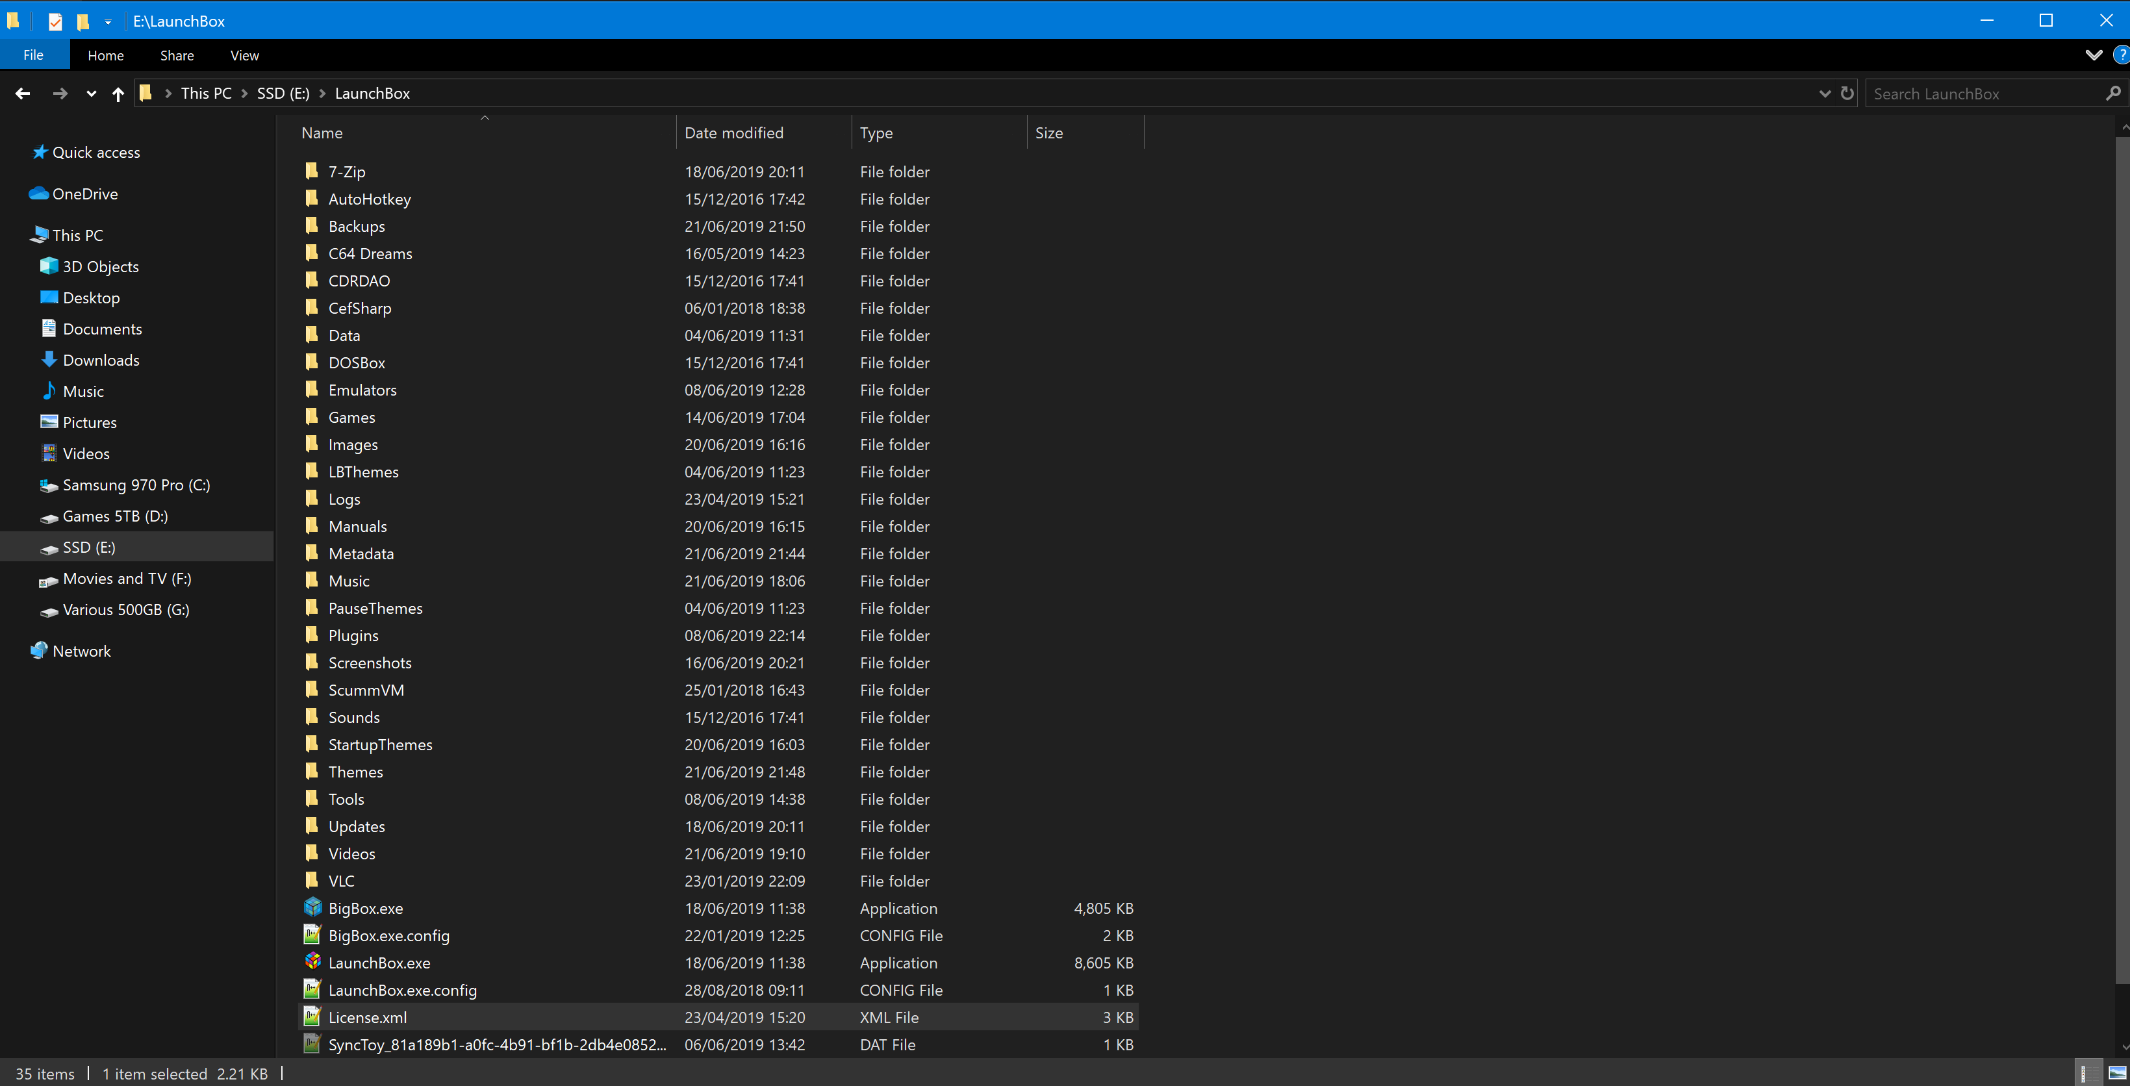This screenshot has width=2130, height=1086.
Task: Click the Themes folder icon
Action: 312,771
